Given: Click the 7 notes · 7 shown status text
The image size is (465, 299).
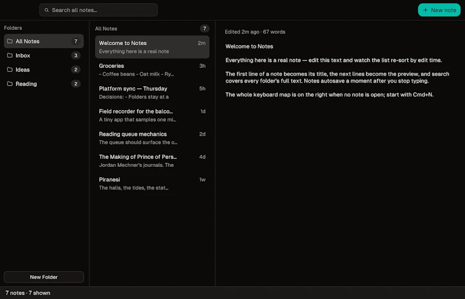Looking at the screenshot, I should 28,293.
